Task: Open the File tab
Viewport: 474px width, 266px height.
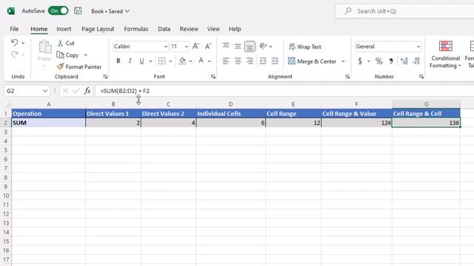Action: (14, 29)
